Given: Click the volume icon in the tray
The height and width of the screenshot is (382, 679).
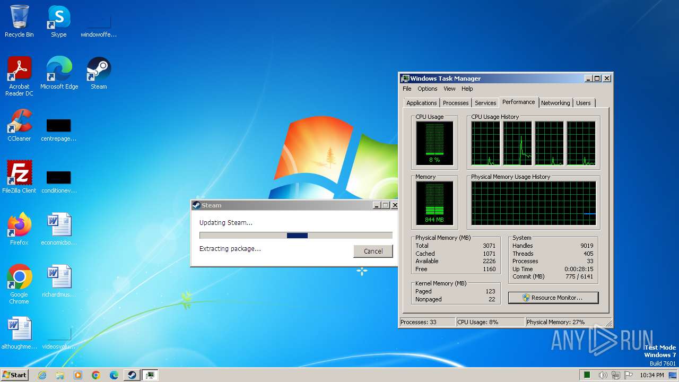Looking at the screenshot, I should [x=603, y=375].
